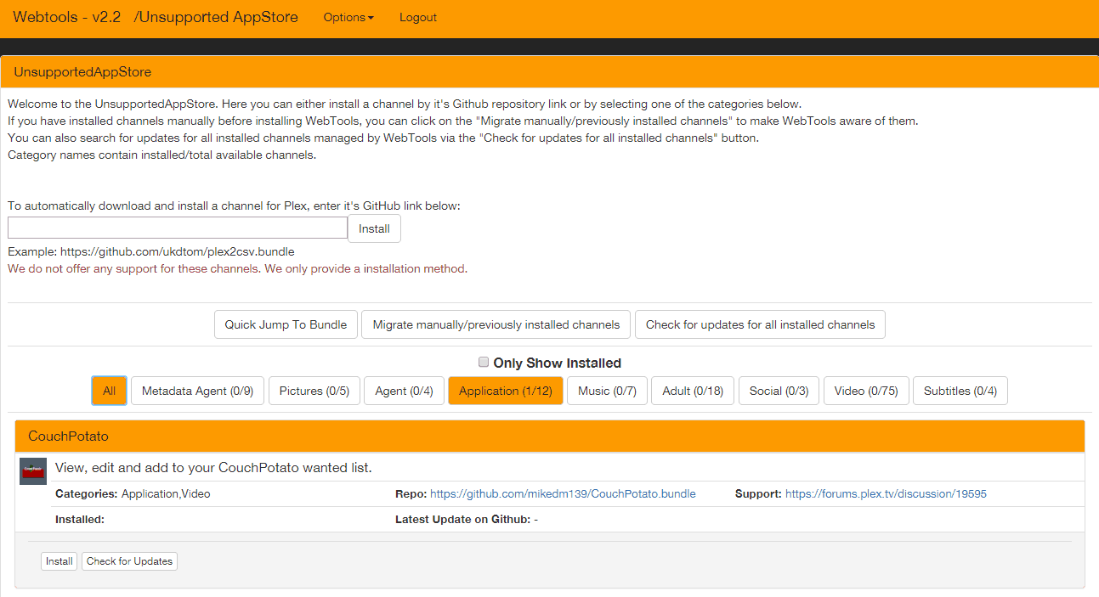
Task: Open the Options dropdown menu
Action: tap(348, 17)
